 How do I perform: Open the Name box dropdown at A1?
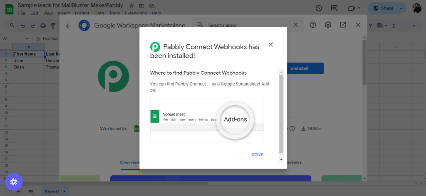pos(27,39)
